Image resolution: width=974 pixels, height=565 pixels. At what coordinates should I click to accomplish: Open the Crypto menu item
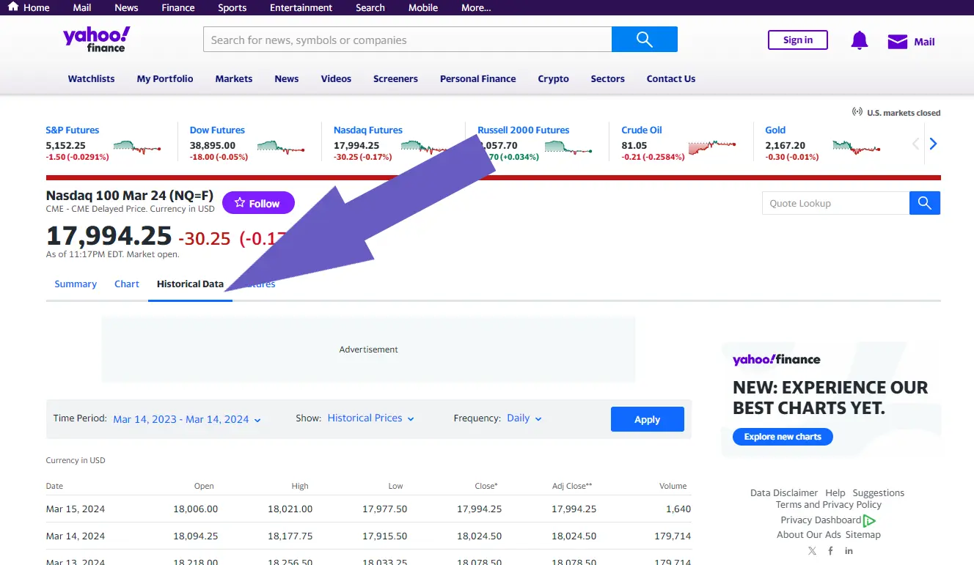553,78
